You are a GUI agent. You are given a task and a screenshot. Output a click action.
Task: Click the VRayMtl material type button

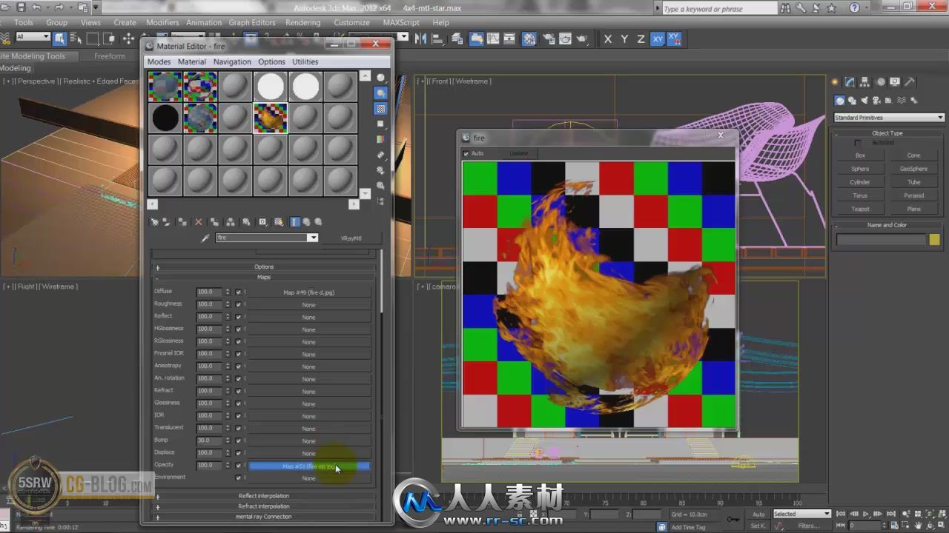351,238
